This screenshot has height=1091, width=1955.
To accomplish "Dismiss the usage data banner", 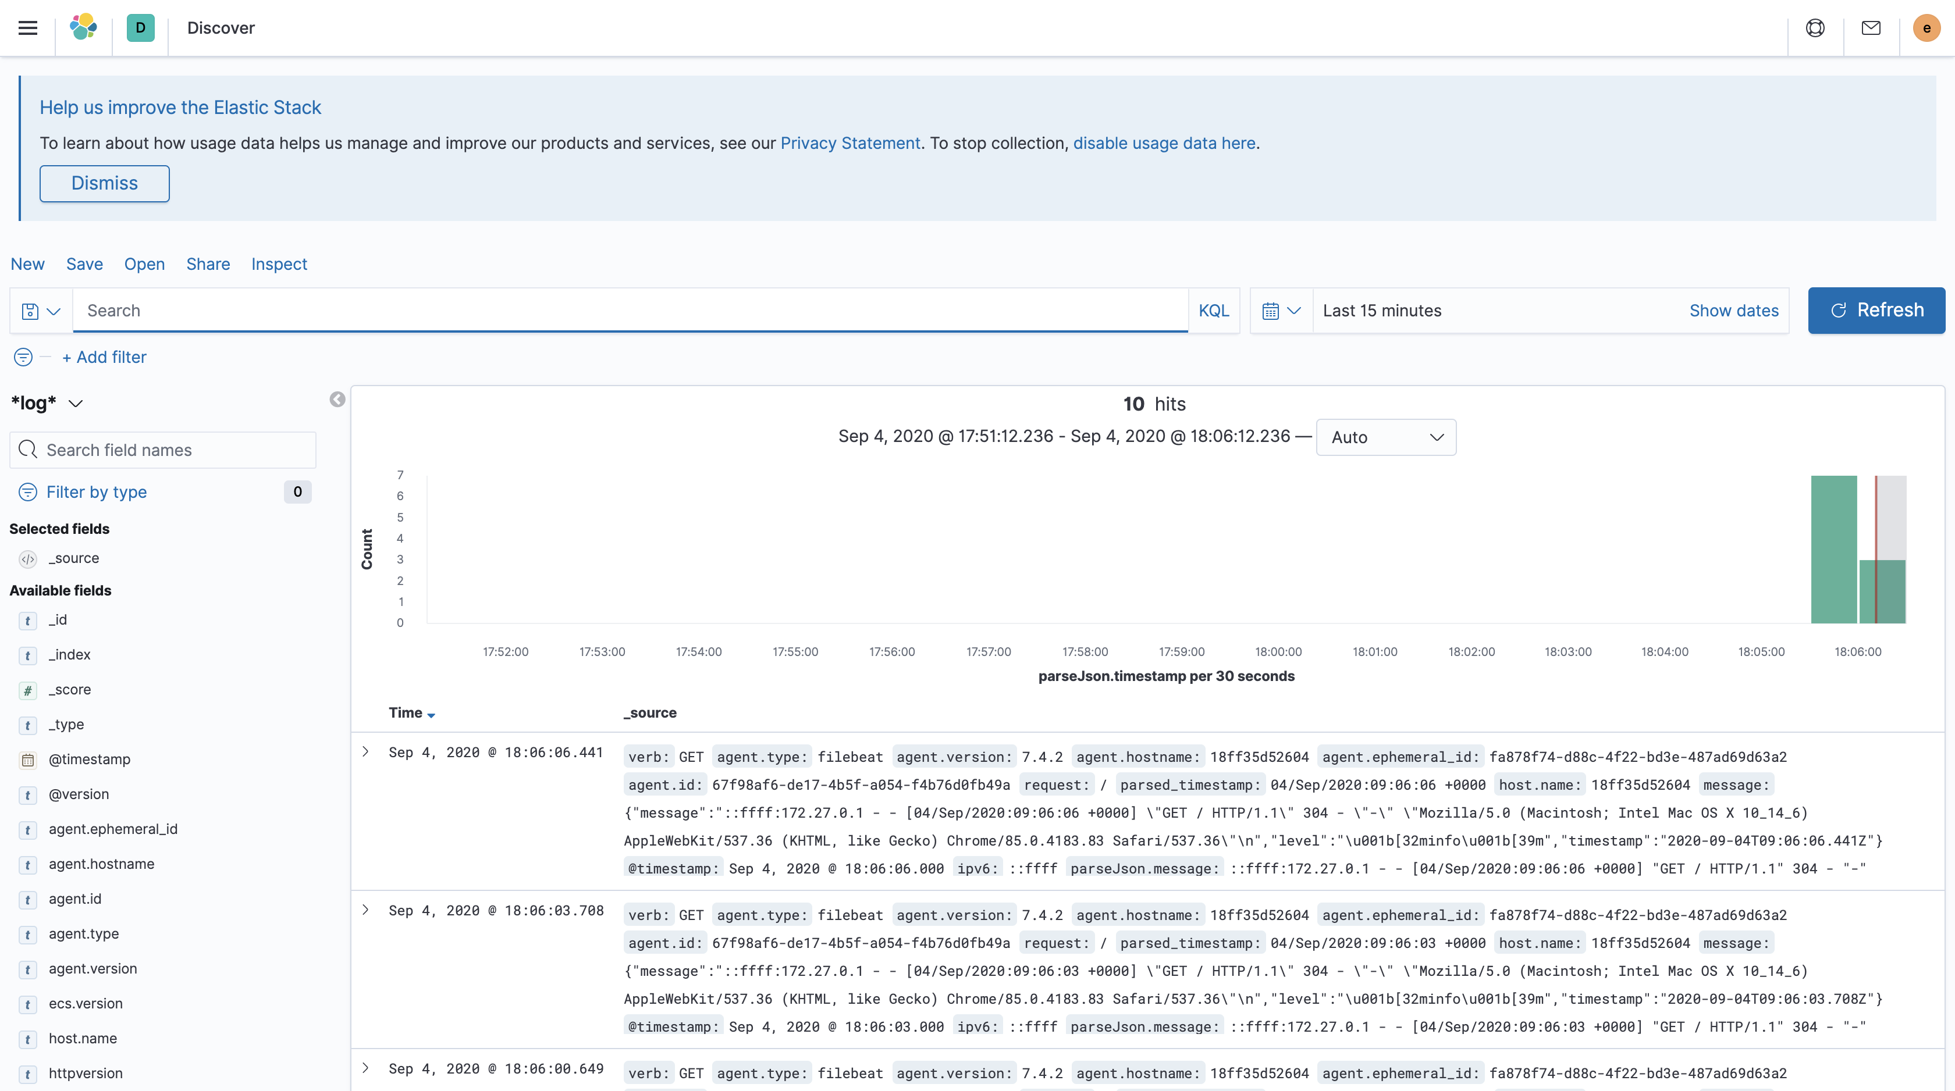I will (x=105, y=184).
